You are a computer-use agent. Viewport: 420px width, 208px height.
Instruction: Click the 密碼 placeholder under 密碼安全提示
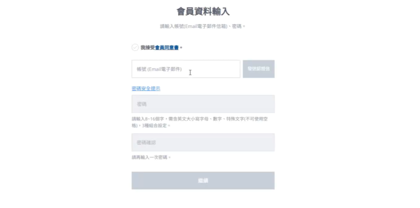point(142,104)
